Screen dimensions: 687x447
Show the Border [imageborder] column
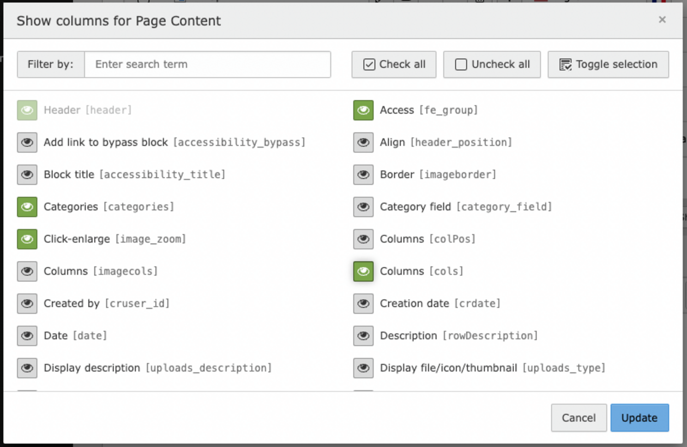pos(363,174)
